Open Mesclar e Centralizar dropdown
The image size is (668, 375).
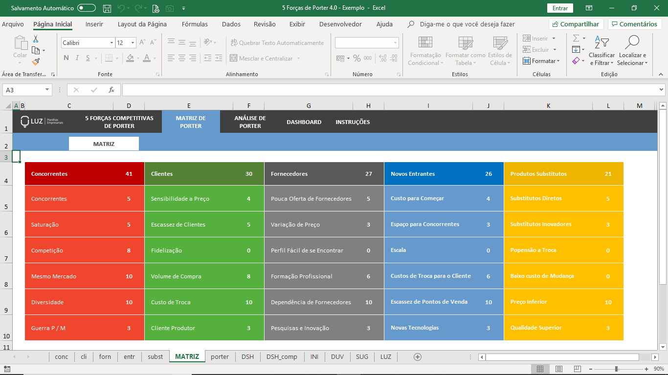[298, 59]
